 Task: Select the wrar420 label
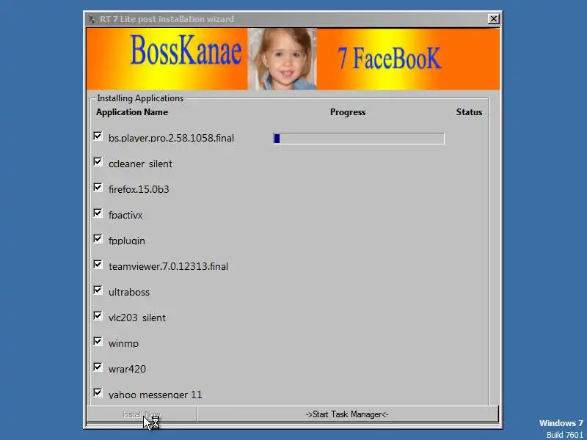(127, 369)
